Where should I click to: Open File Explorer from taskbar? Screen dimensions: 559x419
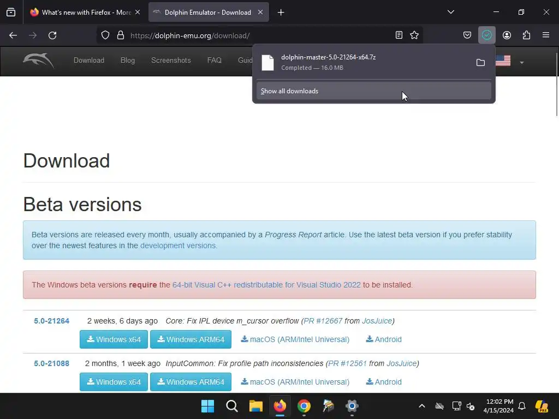click(x=255, y=406)
